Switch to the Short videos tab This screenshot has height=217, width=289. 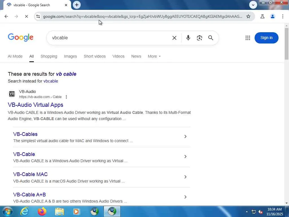[x=95, y=56]
